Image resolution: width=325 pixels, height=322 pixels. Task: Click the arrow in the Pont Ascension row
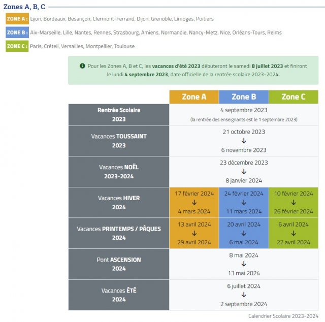[x=244, y=264]
